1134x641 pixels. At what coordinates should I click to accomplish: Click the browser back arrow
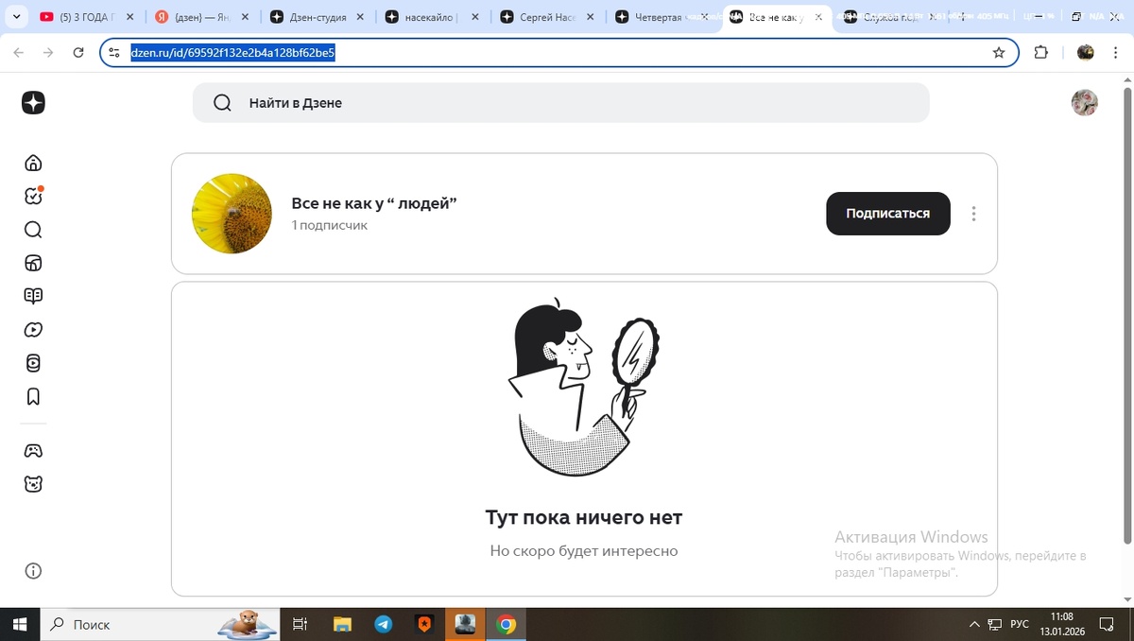tap(18, 53)
